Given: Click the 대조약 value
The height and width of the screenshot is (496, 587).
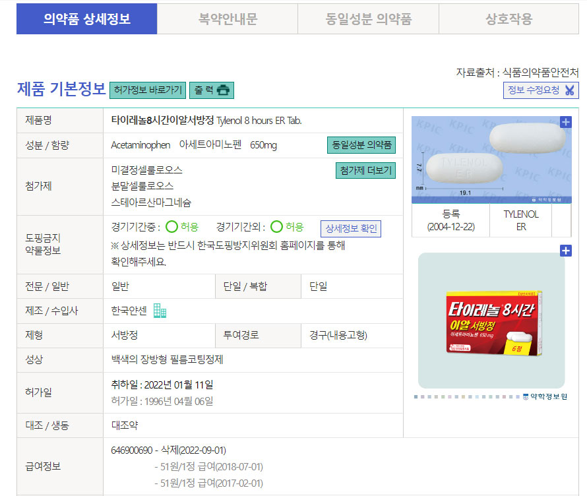Looking at the screenshot, I should 125,425.
